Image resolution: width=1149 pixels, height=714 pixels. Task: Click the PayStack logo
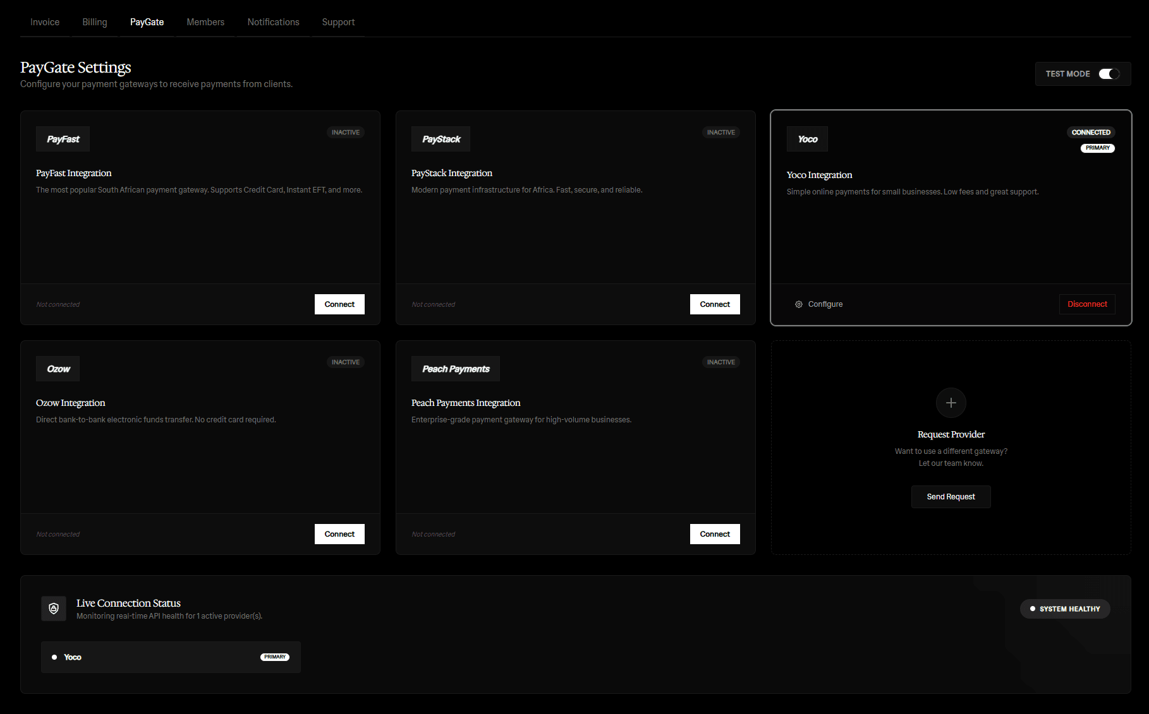coord(441,139)
